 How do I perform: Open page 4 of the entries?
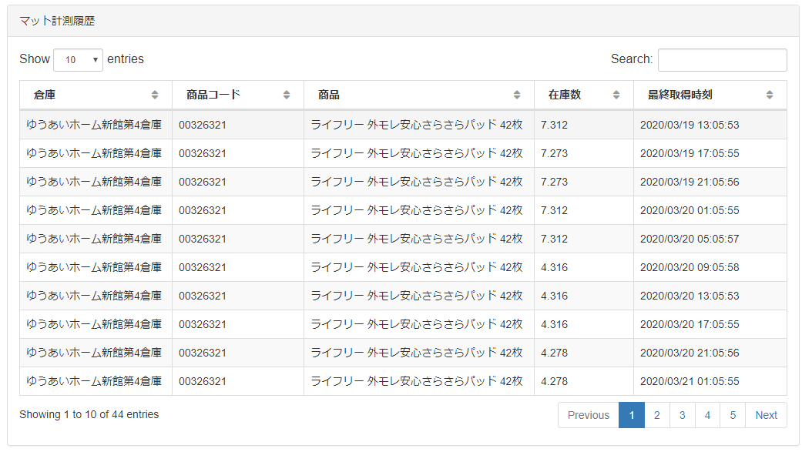coord(707,415)
